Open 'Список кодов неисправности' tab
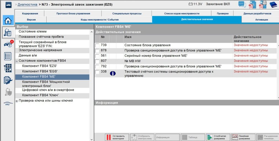This screenshot has height=141, width=279. coord(182,13)
